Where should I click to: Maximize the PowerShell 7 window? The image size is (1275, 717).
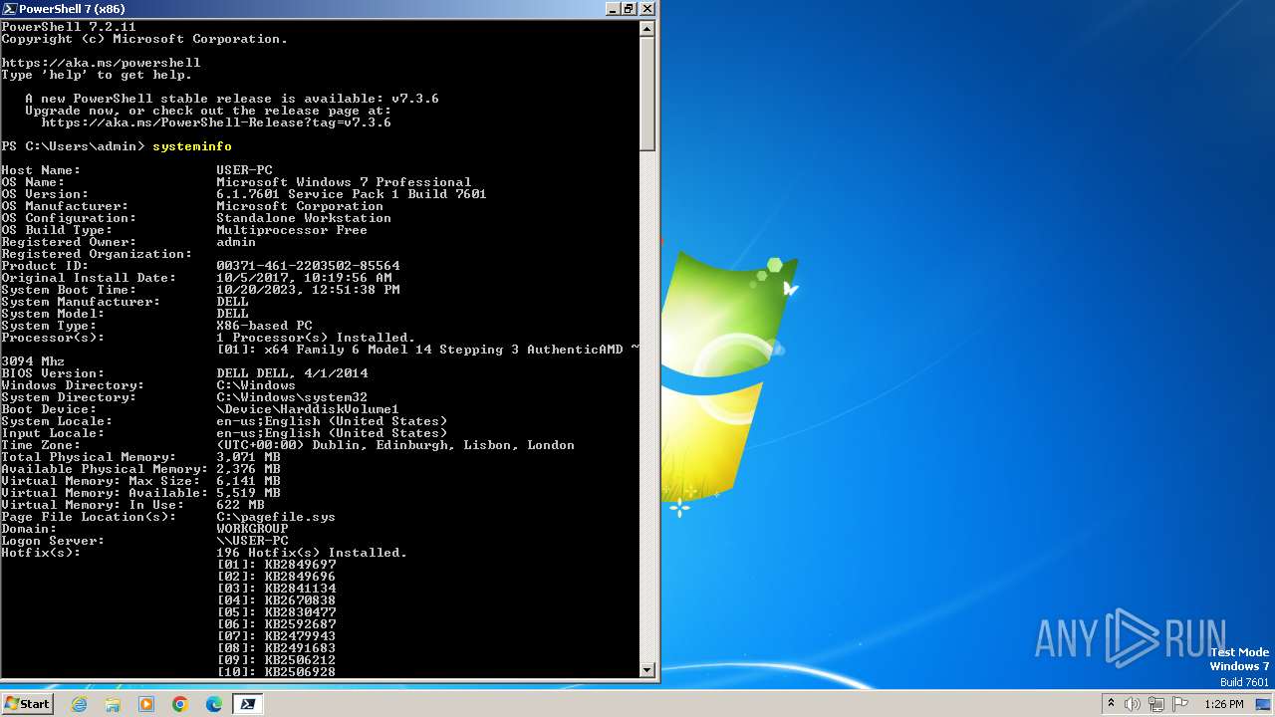[x=629, y=8]
